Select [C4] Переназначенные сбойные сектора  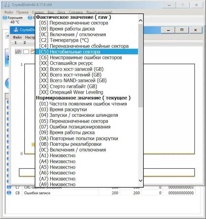(87, 46)
